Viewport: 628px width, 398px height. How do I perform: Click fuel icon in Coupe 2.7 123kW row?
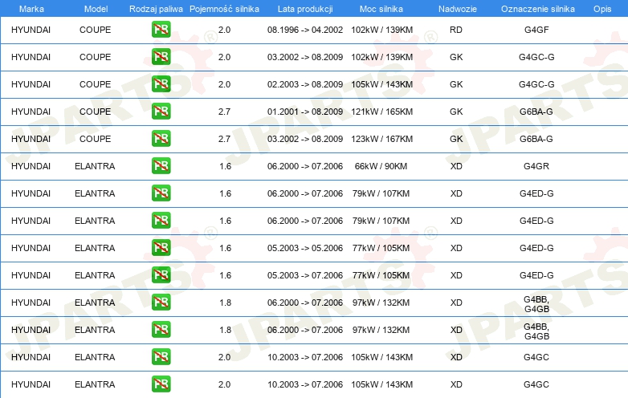pyautogui.click(x=161, y=139)
